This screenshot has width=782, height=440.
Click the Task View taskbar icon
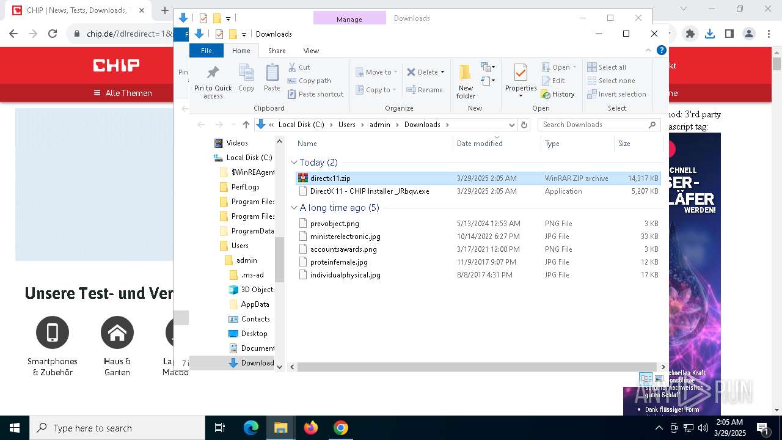click(x=221, y=428)
